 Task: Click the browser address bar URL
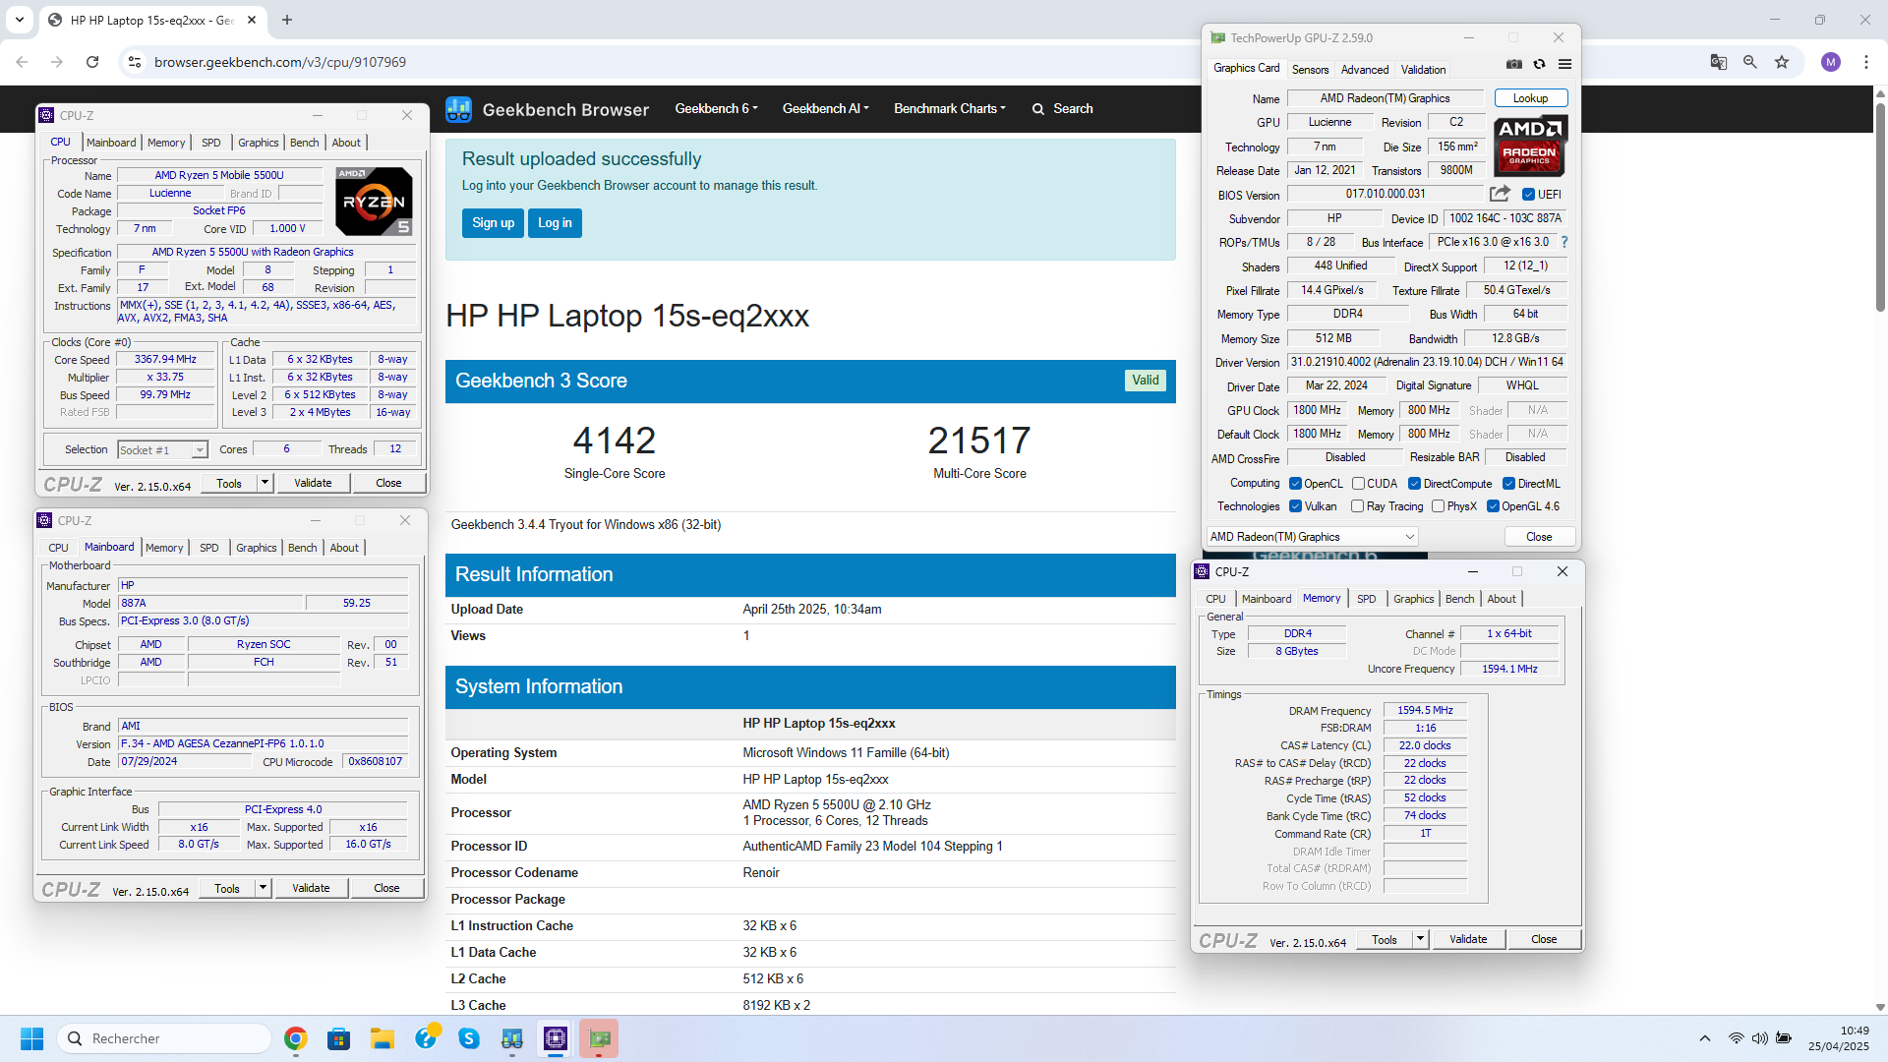pos(279,62)
